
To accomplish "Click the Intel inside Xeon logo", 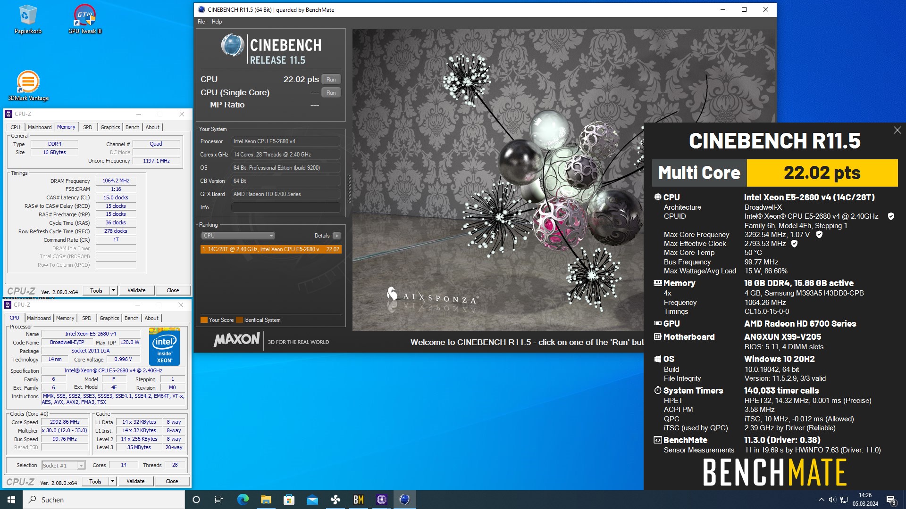I will point(164,347).
